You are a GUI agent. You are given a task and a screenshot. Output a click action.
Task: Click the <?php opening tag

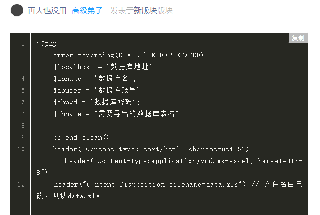coord(47,43)
